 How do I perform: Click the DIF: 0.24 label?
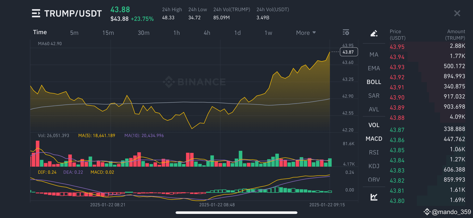47,172
